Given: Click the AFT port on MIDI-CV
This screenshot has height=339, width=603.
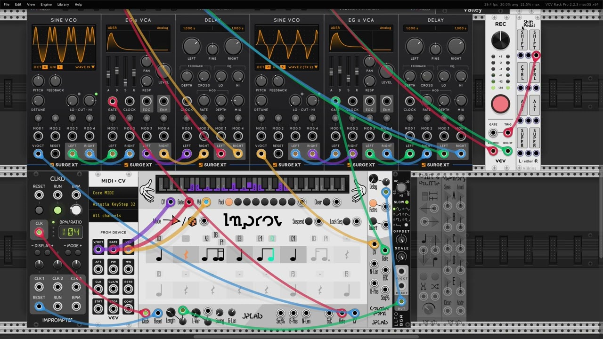Looking at the screenshot, I should coord(98,269).
